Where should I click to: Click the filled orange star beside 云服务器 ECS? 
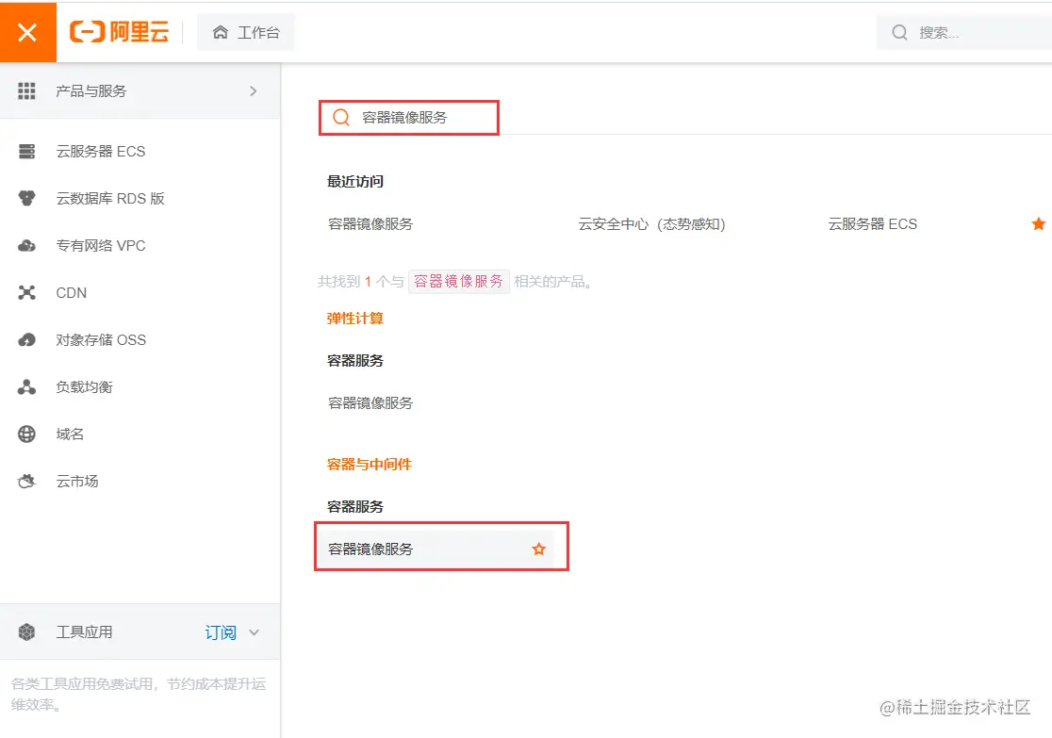(1039, 224)
